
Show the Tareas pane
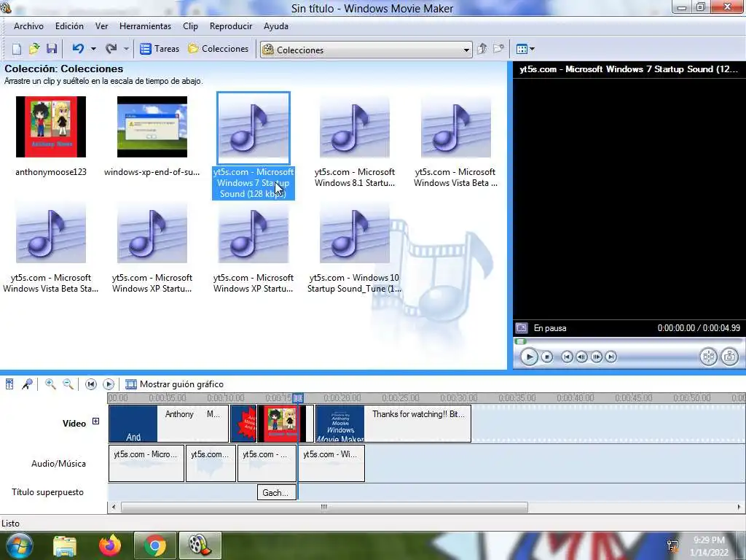coord(160,49)
